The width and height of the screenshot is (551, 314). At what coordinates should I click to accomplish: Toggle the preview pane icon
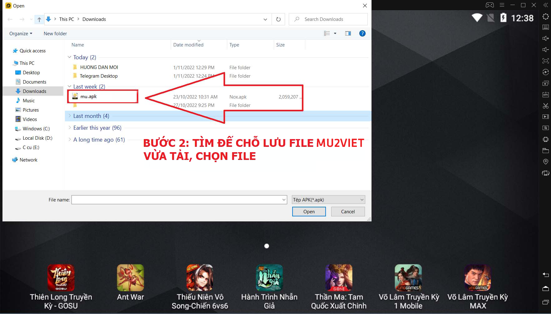(348, 33)
